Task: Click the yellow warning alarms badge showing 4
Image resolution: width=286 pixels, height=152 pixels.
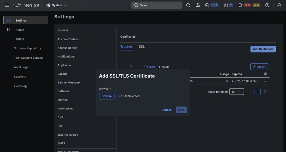Action: click(x=256, y=5)
